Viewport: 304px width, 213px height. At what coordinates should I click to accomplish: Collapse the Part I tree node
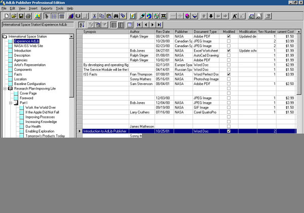click(x=11, y=103)
